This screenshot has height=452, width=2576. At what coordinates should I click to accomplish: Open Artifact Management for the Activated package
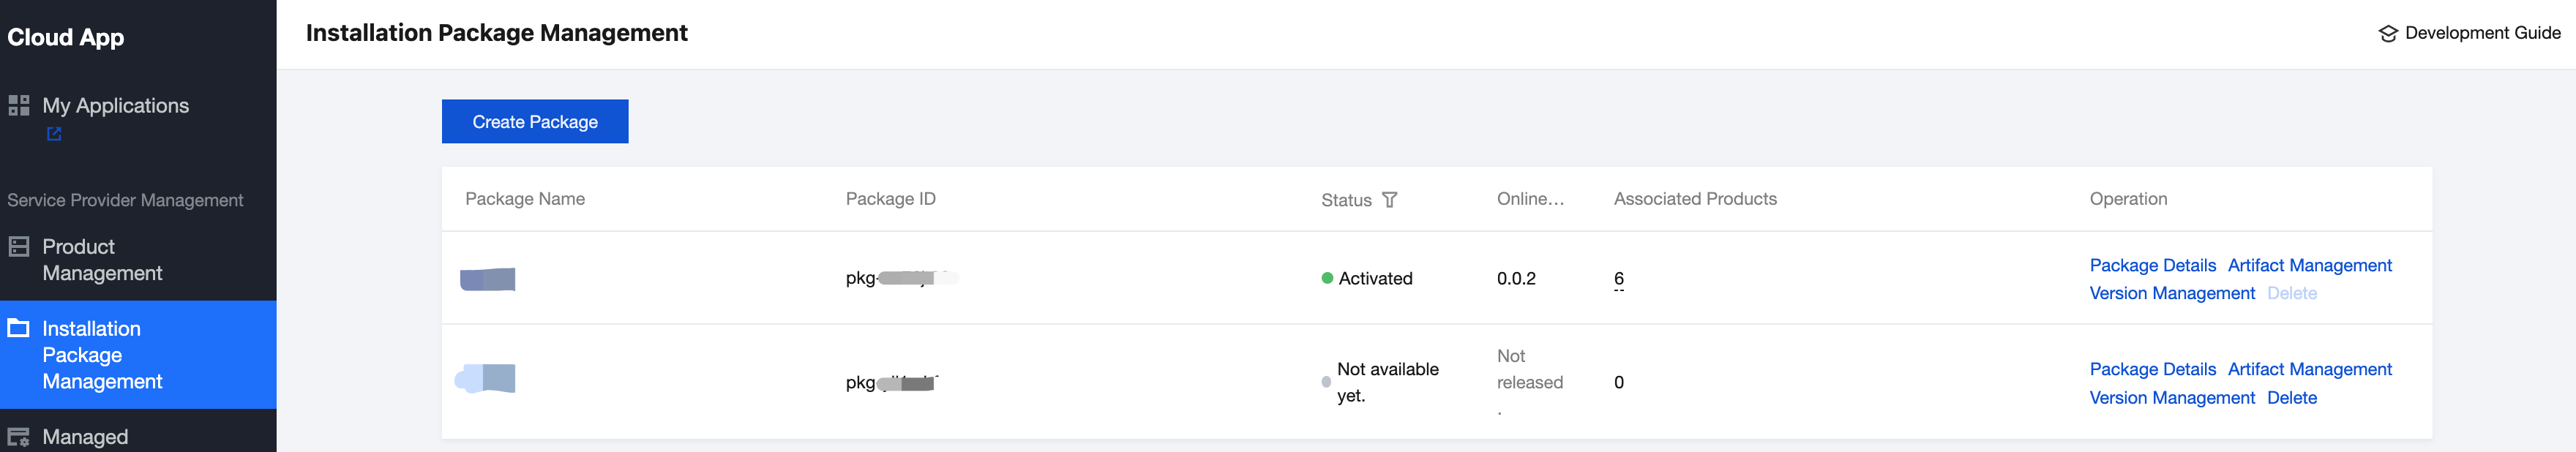2309,265
